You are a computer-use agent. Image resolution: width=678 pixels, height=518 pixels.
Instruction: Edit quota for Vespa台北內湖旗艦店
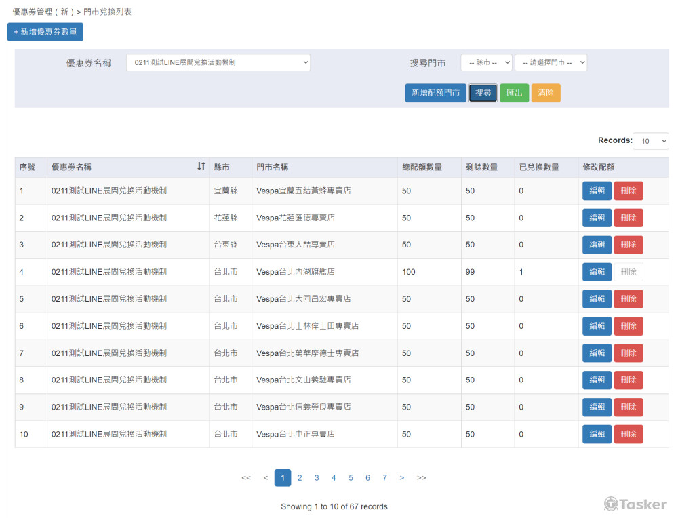tap(597, 272)
